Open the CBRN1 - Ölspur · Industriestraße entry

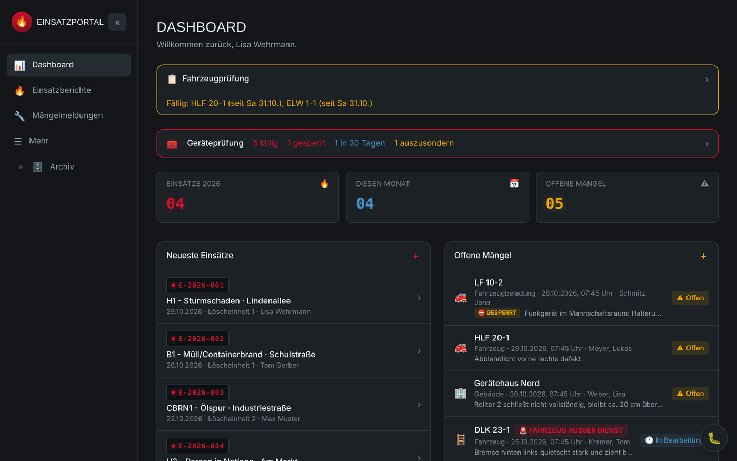293,404
